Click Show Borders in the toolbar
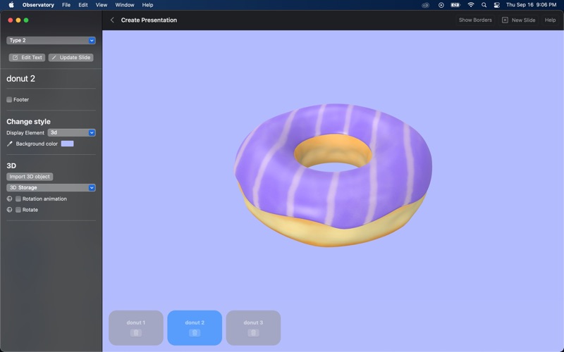Viewport: 564px width, 352px height. coord(475,20)
